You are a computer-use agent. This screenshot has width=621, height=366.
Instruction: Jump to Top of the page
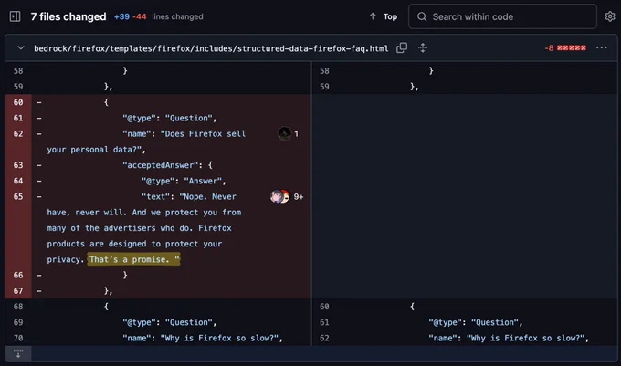click(x=383, y=16)
